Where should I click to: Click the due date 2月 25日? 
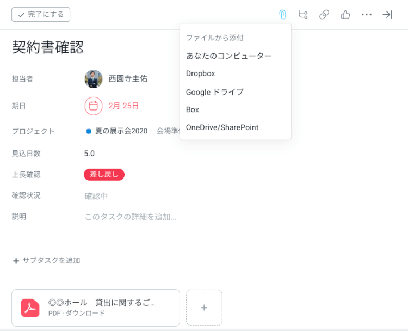[123, 106]
